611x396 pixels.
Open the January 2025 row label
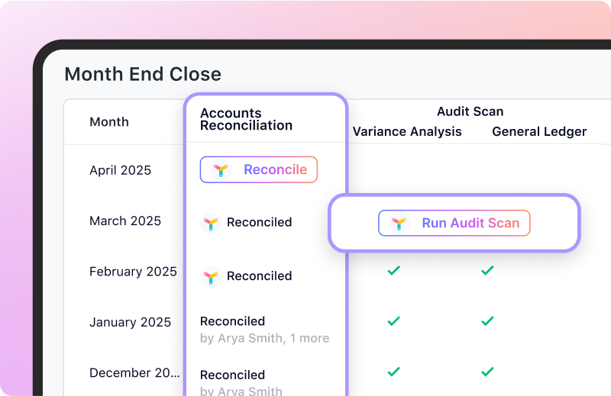(130, 322)
